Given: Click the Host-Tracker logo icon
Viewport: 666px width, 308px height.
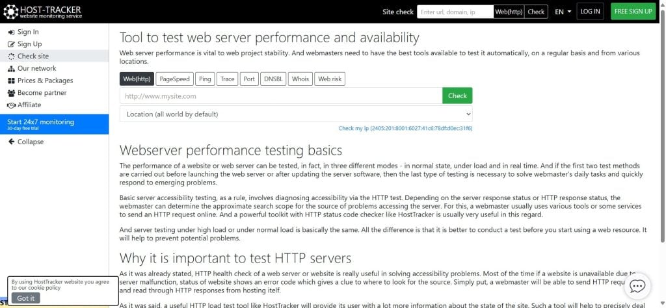Looking at the screenshot, I should 11,11.
